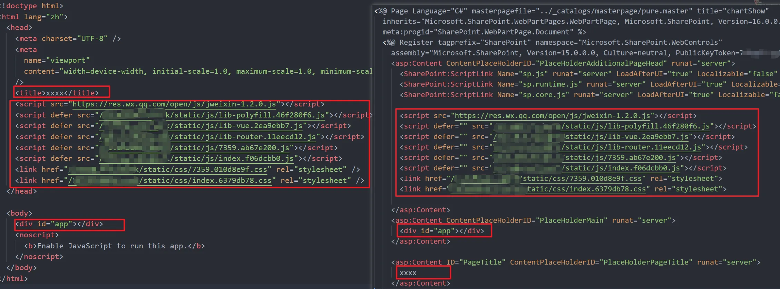
Task: Click the asp:Content PlaceHolderMain line
Action: (x=533, y=220)
